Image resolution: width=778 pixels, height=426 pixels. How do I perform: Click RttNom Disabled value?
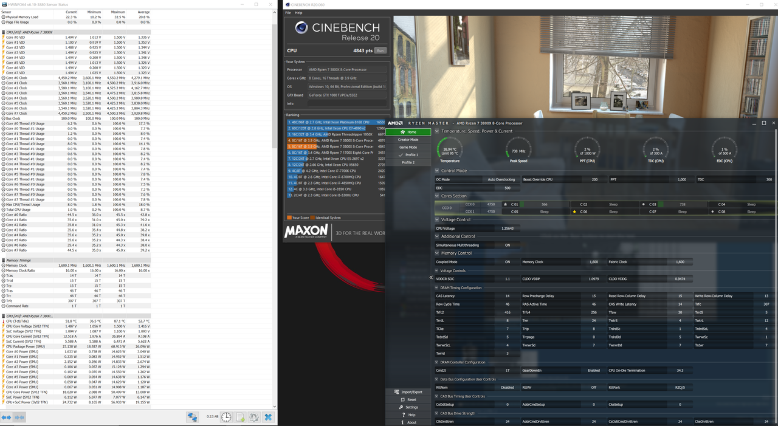tap(508, 387)
